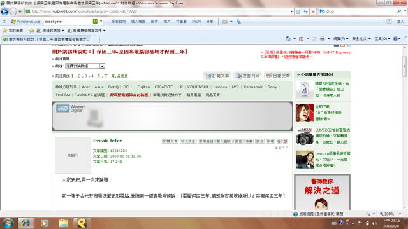Open the recent pages dropdown arrow
The width and height of the screenshot is (408, 229).
pos(20,11)
